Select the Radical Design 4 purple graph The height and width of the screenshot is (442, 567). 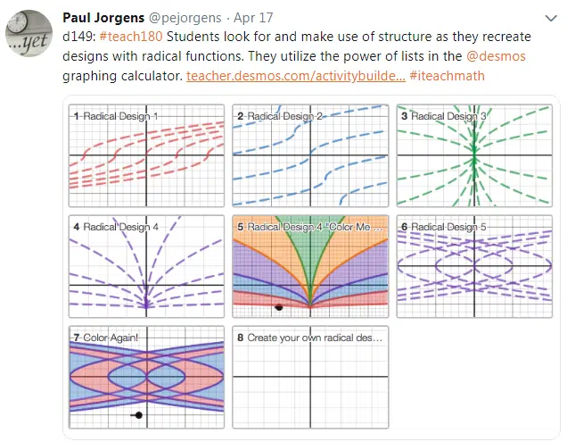point(146,266)
